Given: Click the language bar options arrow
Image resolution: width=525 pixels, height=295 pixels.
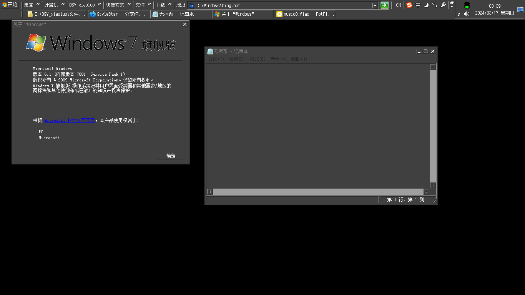Looking at the screenshot, I should (452, 7).
